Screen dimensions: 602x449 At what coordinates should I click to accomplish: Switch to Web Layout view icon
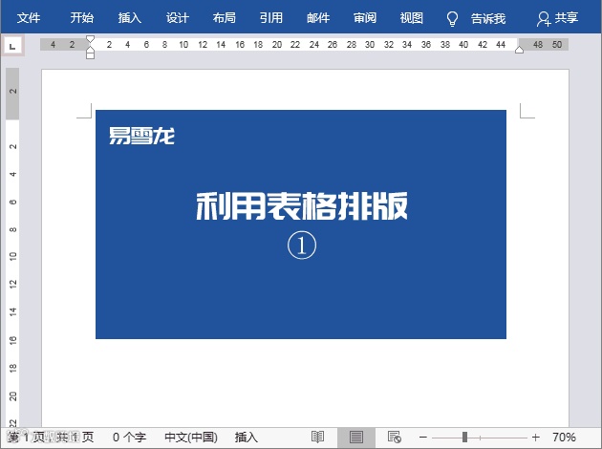(x=395, y=438)
